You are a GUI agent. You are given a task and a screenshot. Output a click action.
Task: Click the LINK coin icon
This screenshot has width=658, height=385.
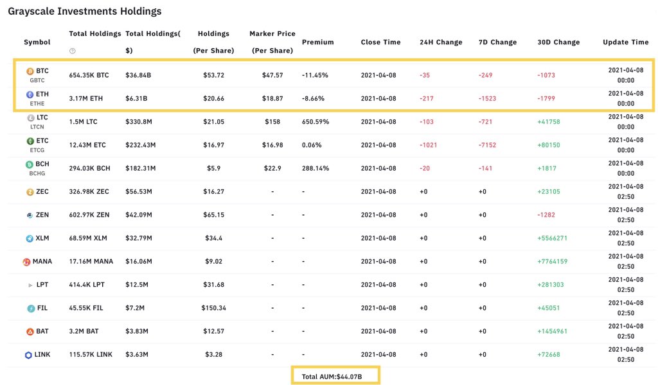click(x=28, y=355)
